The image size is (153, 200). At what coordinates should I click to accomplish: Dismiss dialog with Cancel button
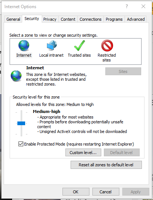[106, 192]
